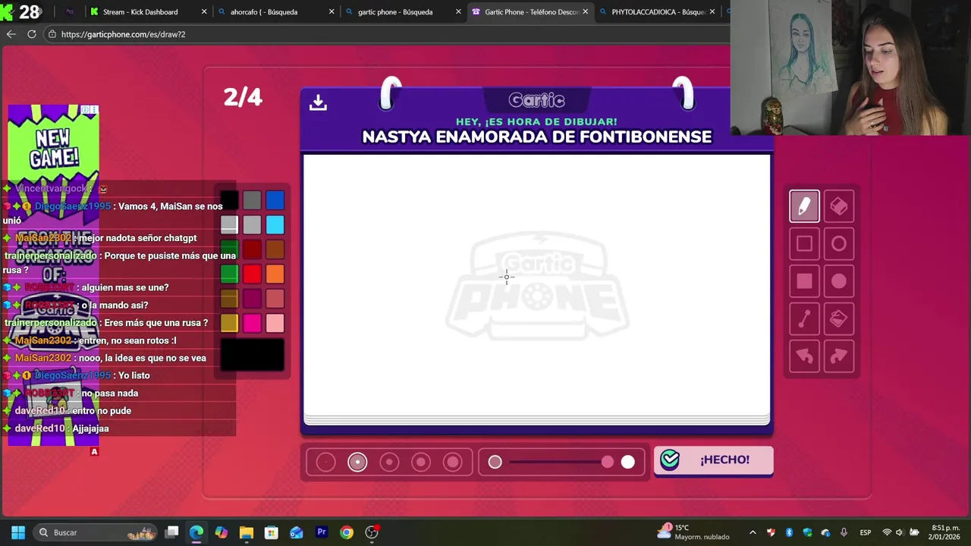Pick the bright red color swatch

pyautogui.click(x=252, y=274)
